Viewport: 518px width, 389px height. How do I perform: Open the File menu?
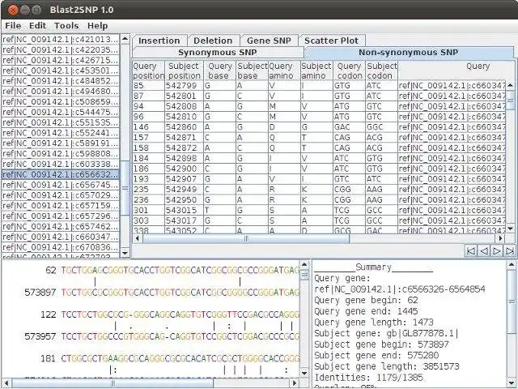13,26
